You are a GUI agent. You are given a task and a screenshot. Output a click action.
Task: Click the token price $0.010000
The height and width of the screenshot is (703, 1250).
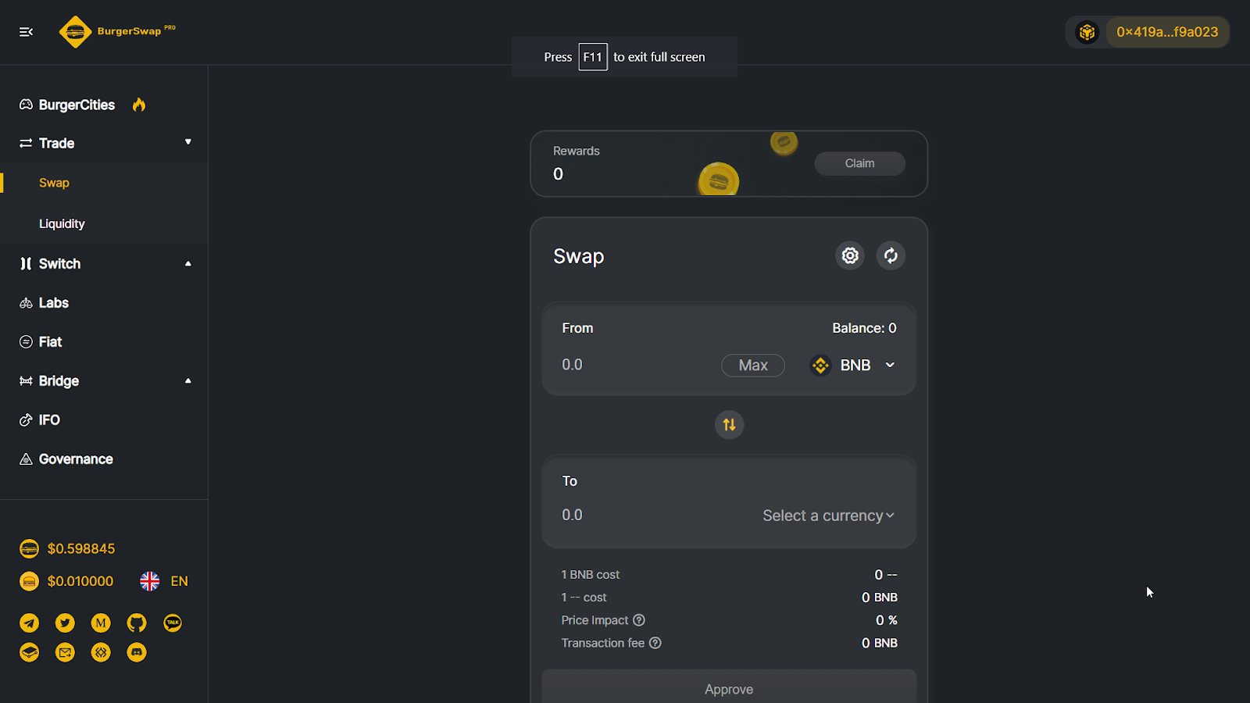pos(80,581)
